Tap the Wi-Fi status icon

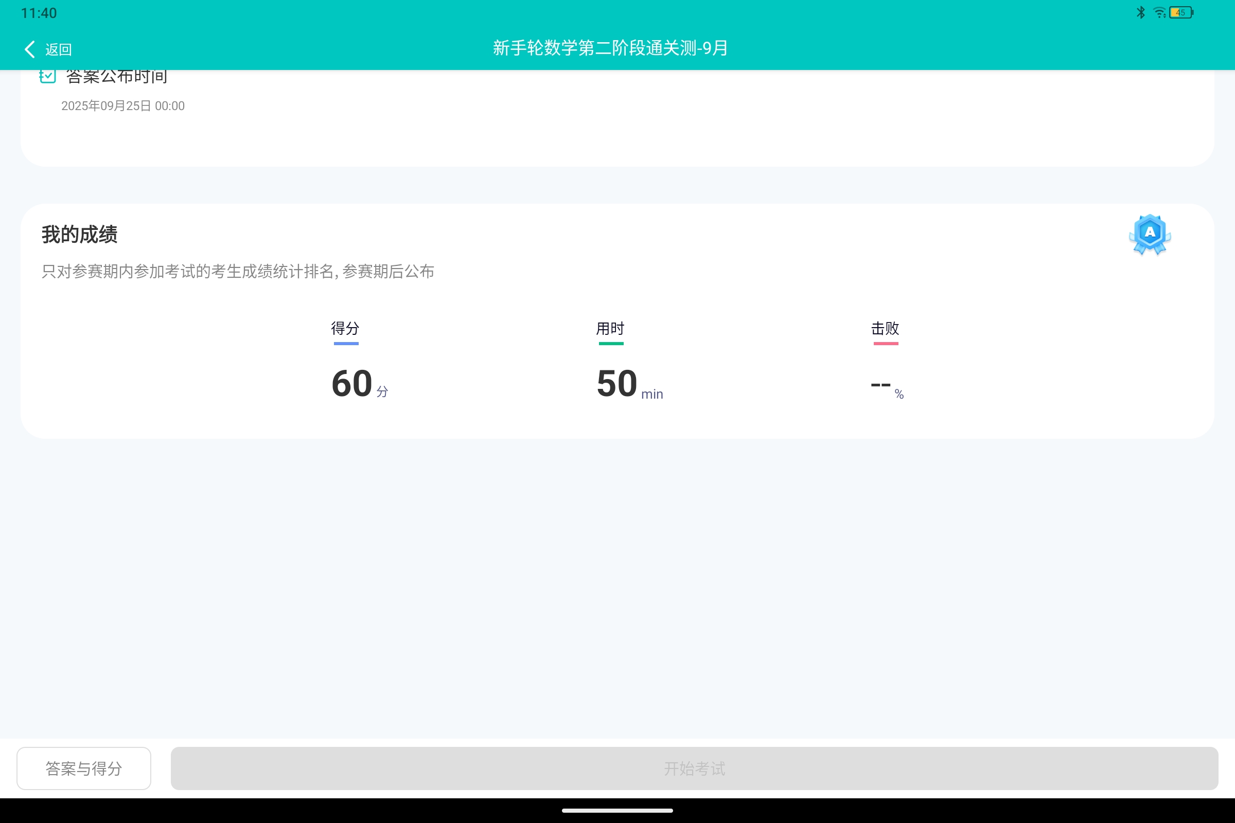tap(1159, 12)
